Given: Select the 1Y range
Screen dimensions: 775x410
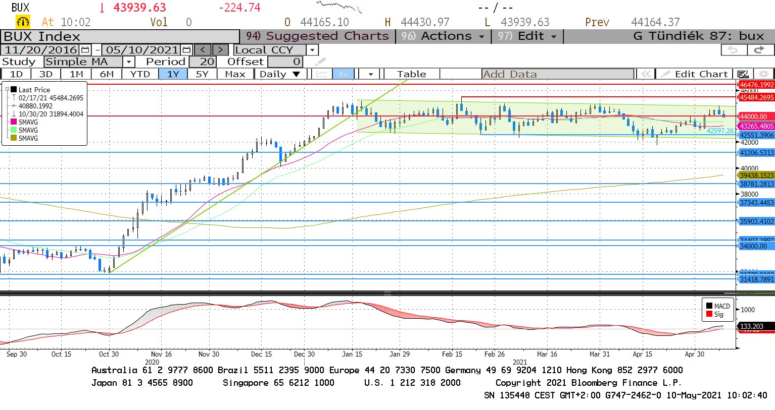Looking at the screenshot, I should click(173, 74).
